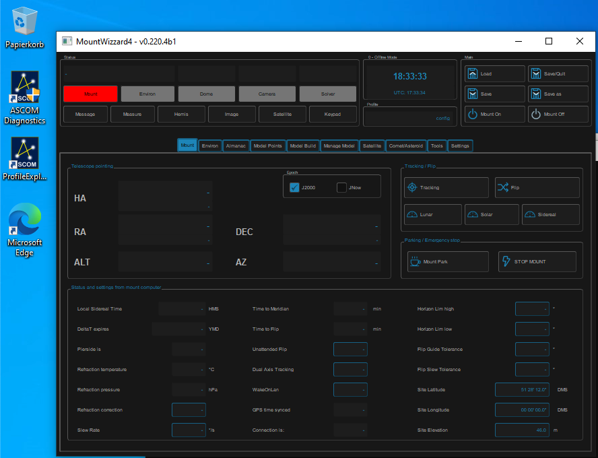Click the Camera status button
Image resolution: width=598 pixels, height=458 pixels.
coord(267,94)
